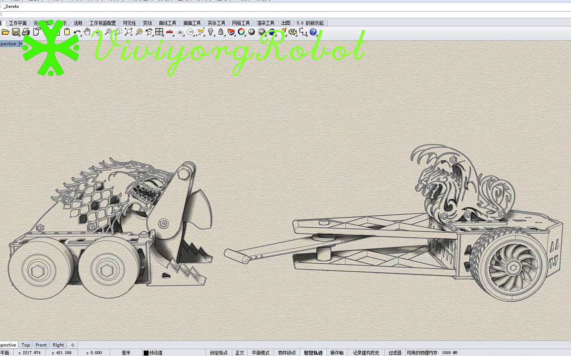
Task: Open the color wheel icon in toolbar
Action: tap(241, 32)
